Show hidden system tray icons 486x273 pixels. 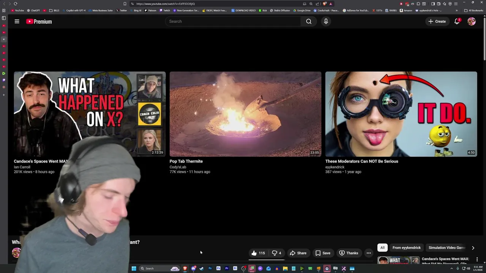451,268
